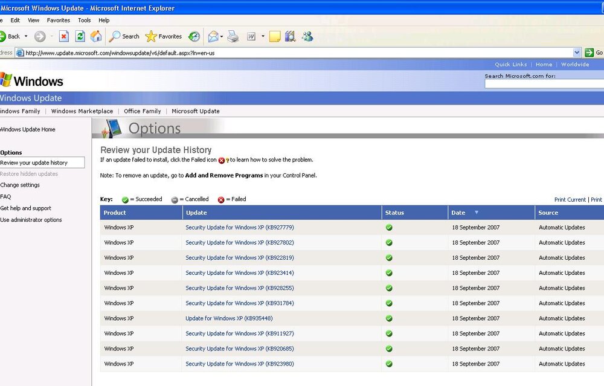Go to Windows Update Home
The width and height of the screenshot is (604, 386).
point(28,129)
